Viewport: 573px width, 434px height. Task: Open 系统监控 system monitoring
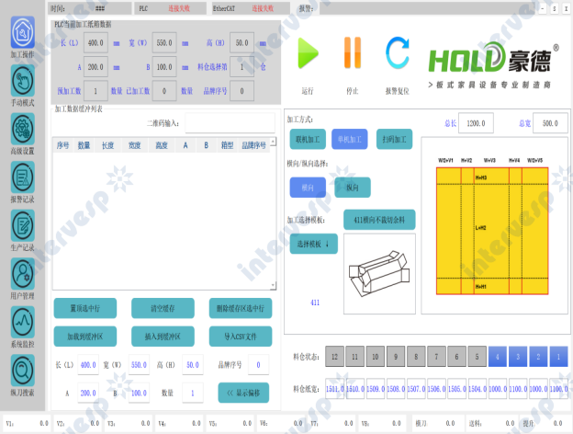[23, 322]
